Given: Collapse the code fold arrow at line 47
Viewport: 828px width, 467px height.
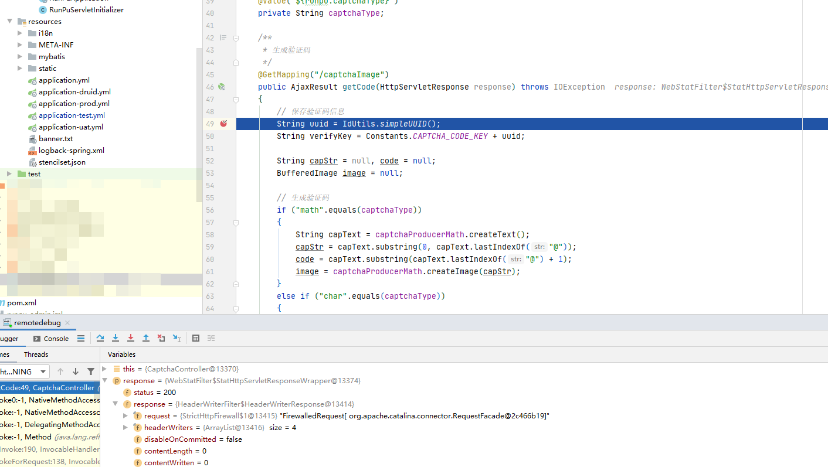Looking at the screenshot, I should coord(236,99).
